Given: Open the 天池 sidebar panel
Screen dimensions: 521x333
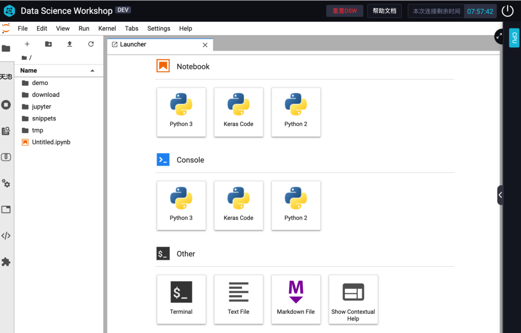Looking at the screenshot, I should tap(6, 77).
